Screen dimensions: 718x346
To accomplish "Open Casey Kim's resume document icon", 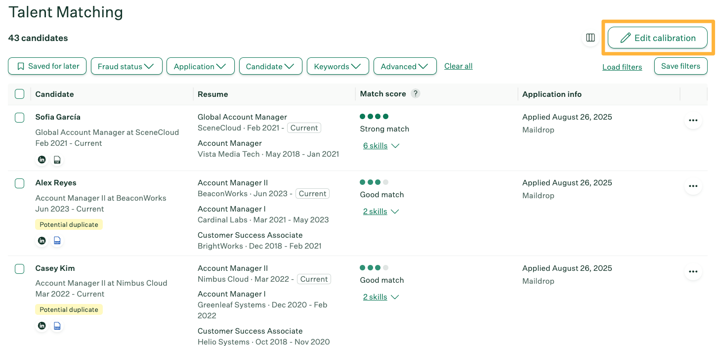I will click(x=57, y=326).
